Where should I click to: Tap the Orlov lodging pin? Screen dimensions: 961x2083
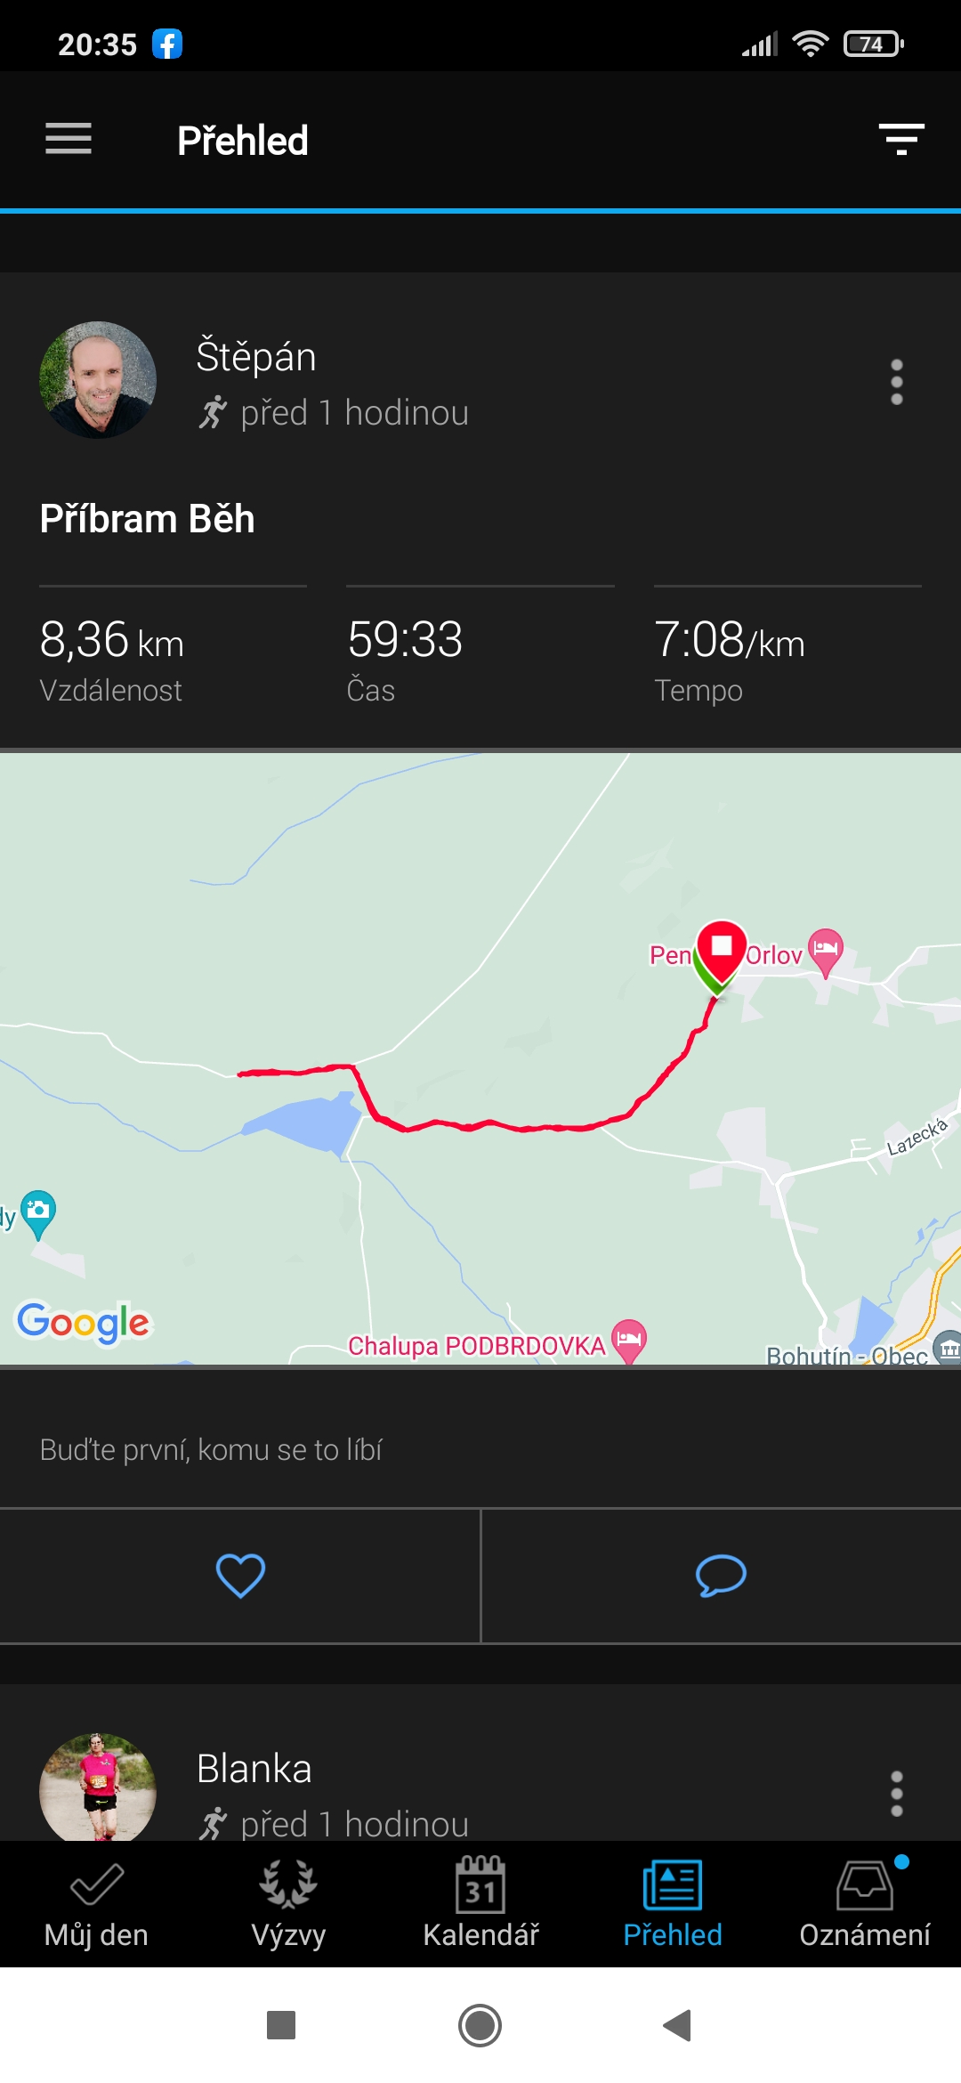click(825, 951)
